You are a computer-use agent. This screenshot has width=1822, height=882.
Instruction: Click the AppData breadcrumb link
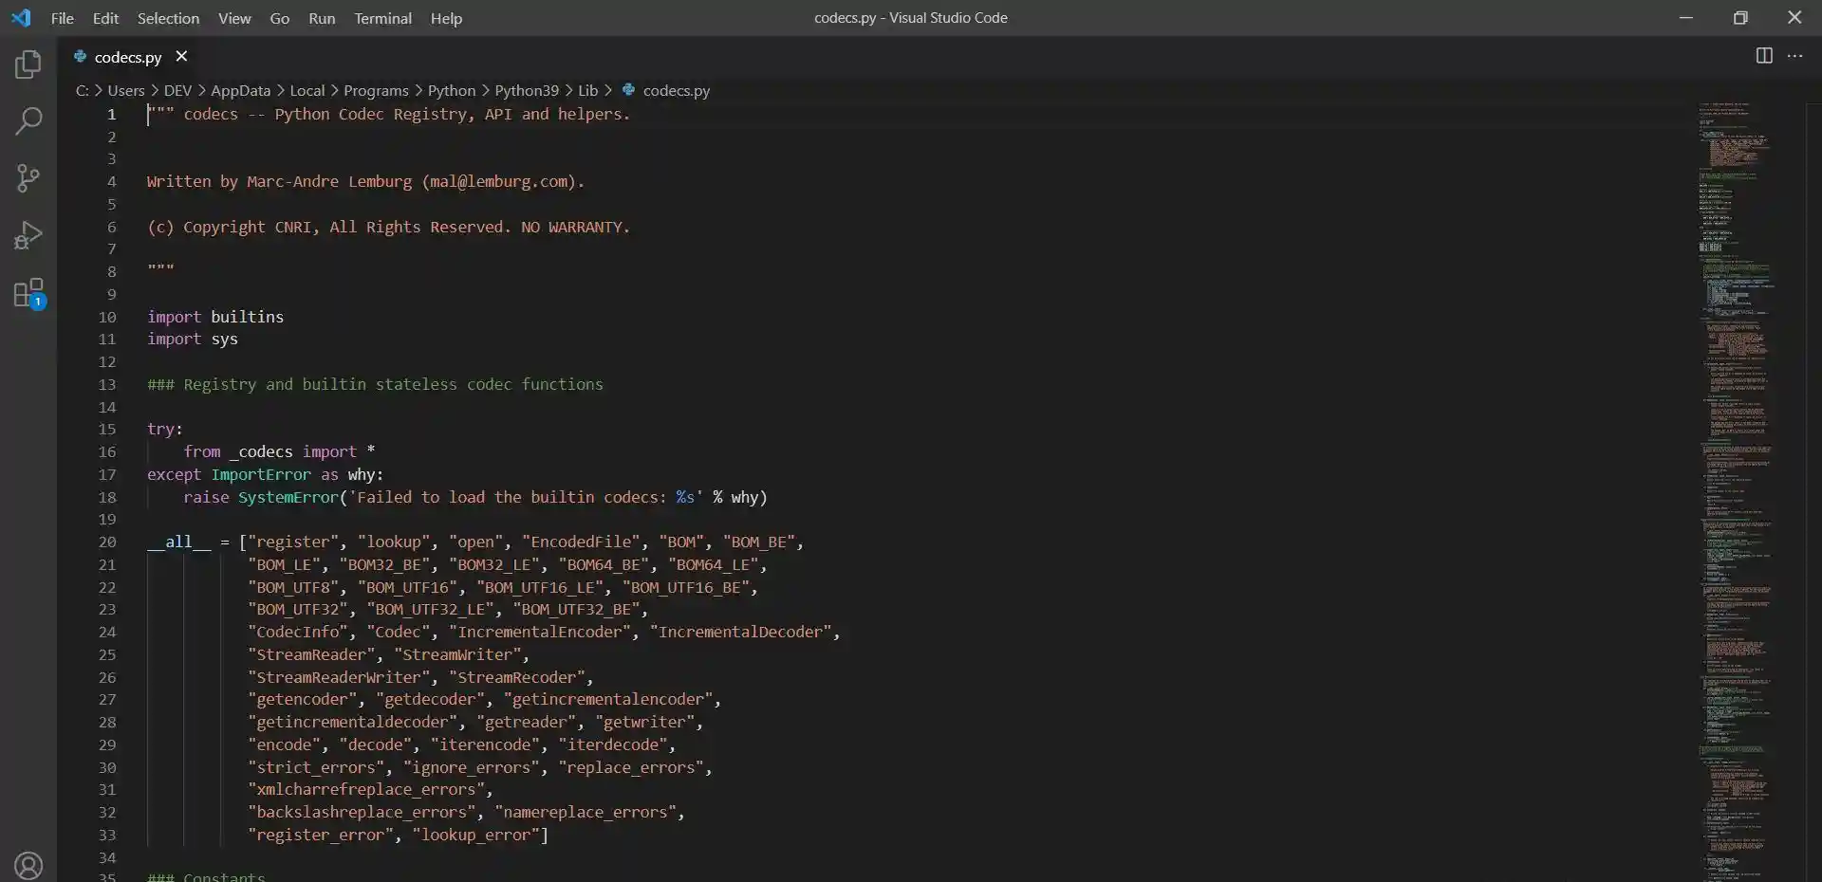240,90
